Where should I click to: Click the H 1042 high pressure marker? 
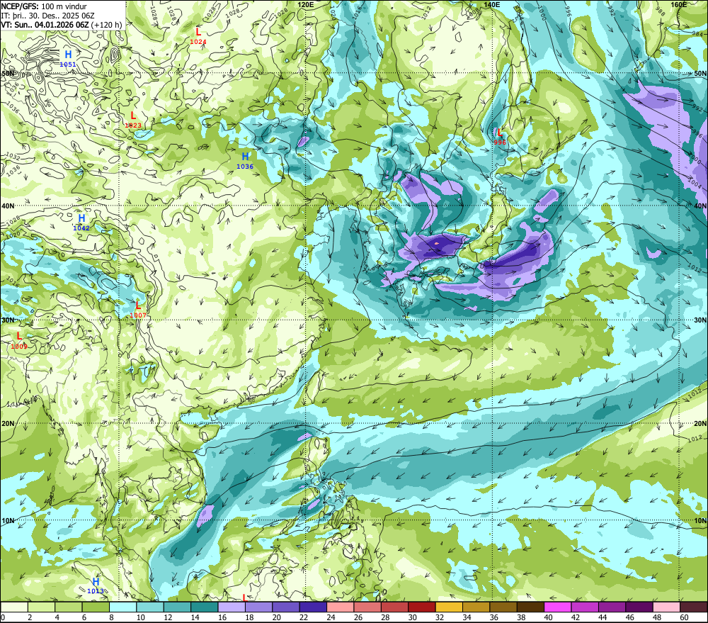pyautogui.click(x=81, y=223)
